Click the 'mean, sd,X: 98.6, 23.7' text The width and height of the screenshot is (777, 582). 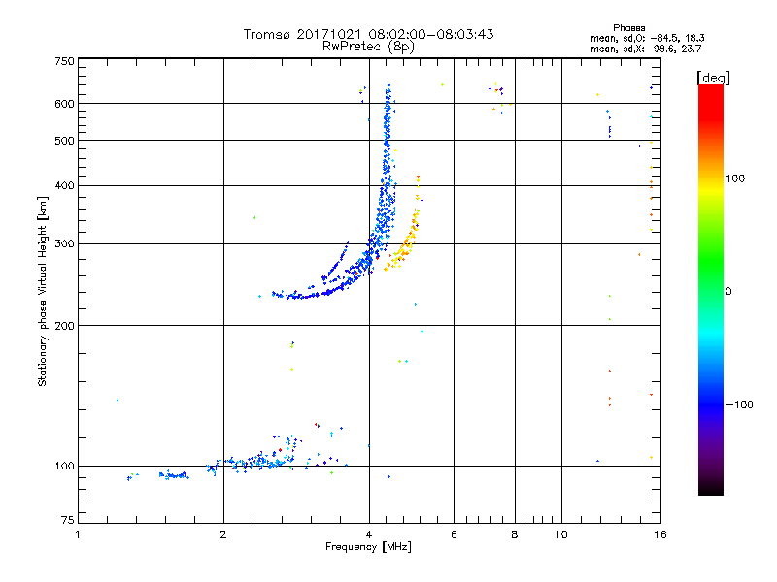[646, 48]
